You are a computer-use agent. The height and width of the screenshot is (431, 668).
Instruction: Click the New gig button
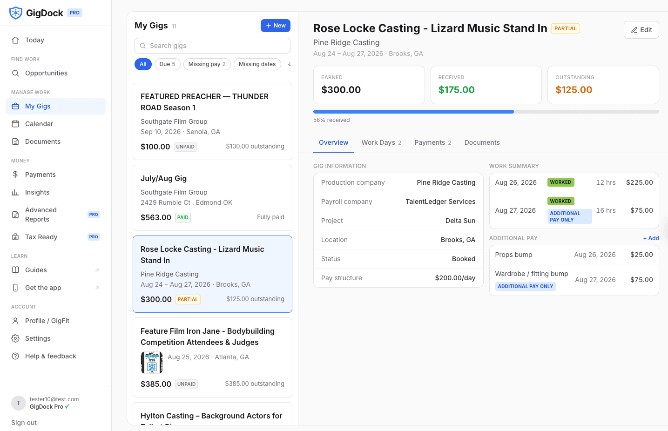pyautogui.click(x=276, y=26)
